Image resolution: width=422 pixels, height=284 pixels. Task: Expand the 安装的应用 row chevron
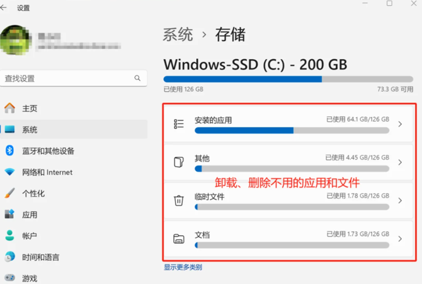(x=401, y=123)
